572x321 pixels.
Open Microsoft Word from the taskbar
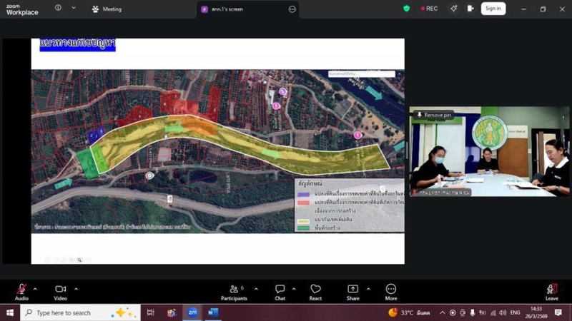point(212,312)
